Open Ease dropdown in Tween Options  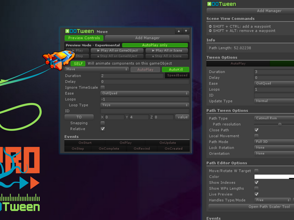point(274,84)
